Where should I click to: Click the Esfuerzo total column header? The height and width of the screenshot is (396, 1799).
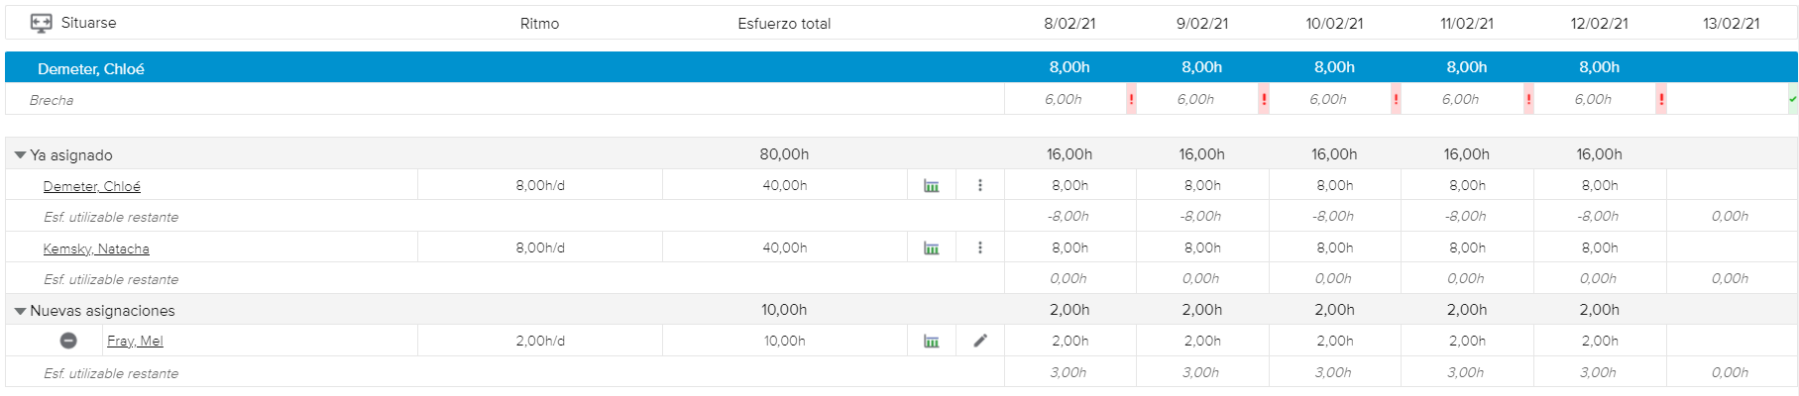coord(784,24)
